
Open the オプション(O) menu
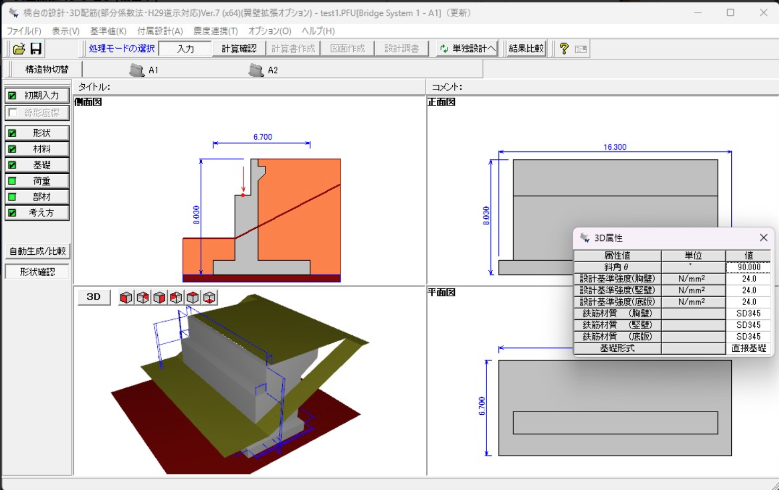pos(270,31)
